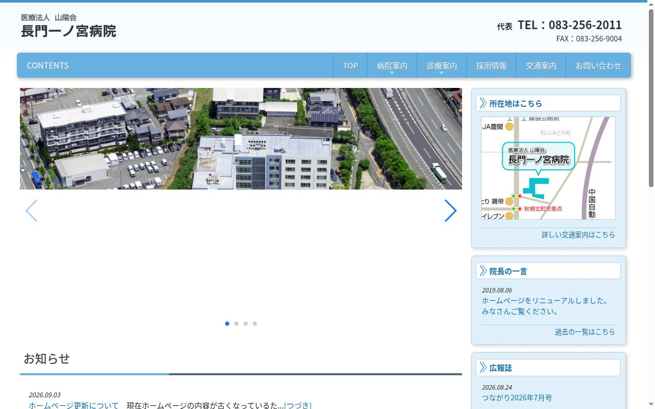This screenshot has width=655, height=409.
Task: Click the 2026.09.03 news date
Action: tap(45, 395)
